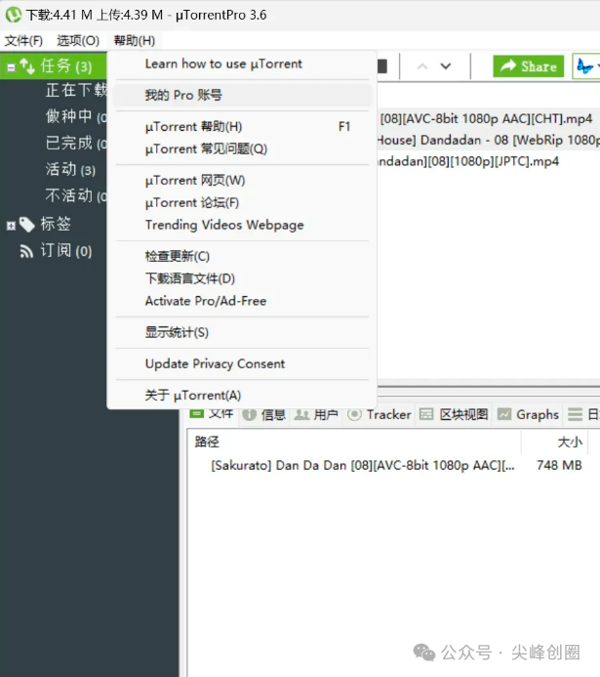The image size is (600, 677).
Task: Click the µTorrent logo in title bar
Action: (x=14, y=15)
